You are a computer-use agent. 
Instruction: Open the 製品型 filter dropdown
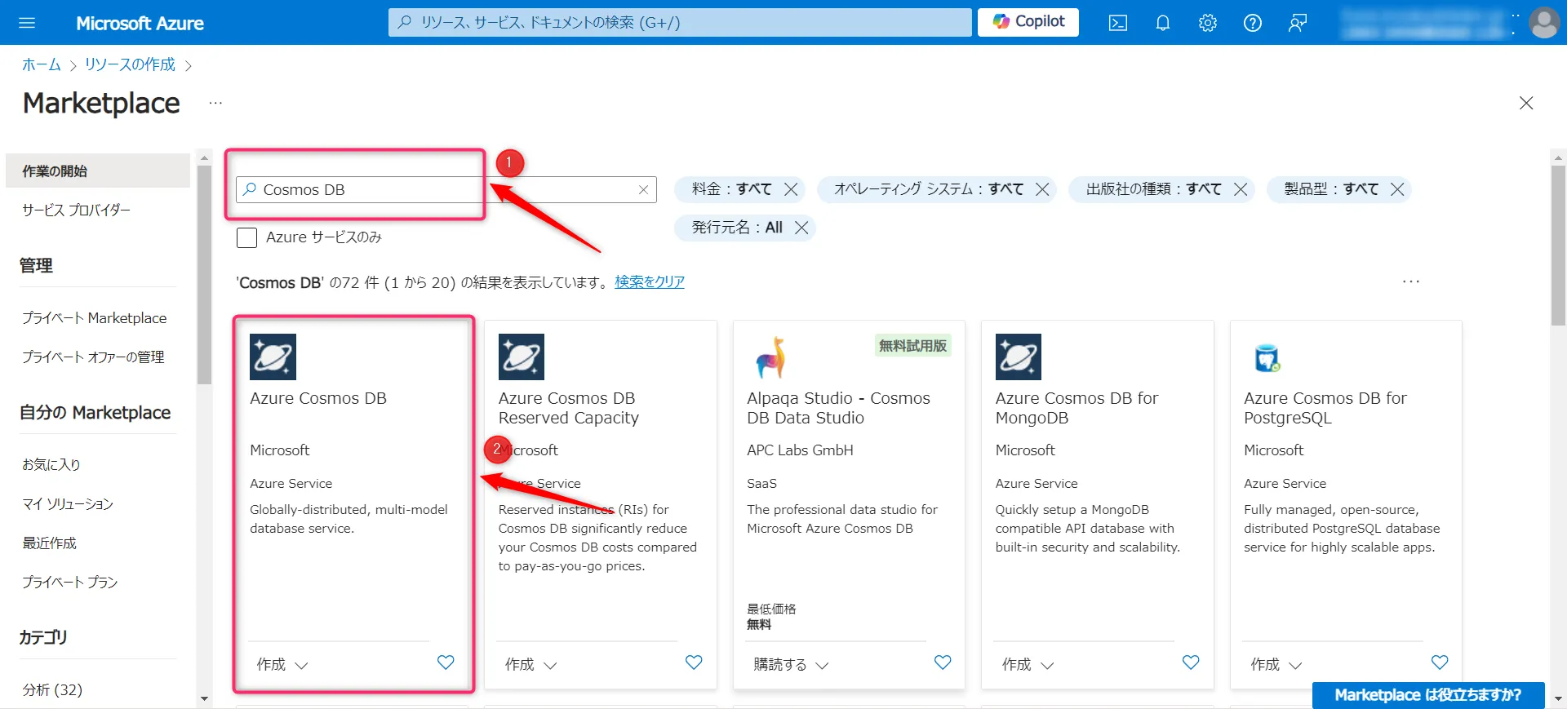coord(1331,189)
